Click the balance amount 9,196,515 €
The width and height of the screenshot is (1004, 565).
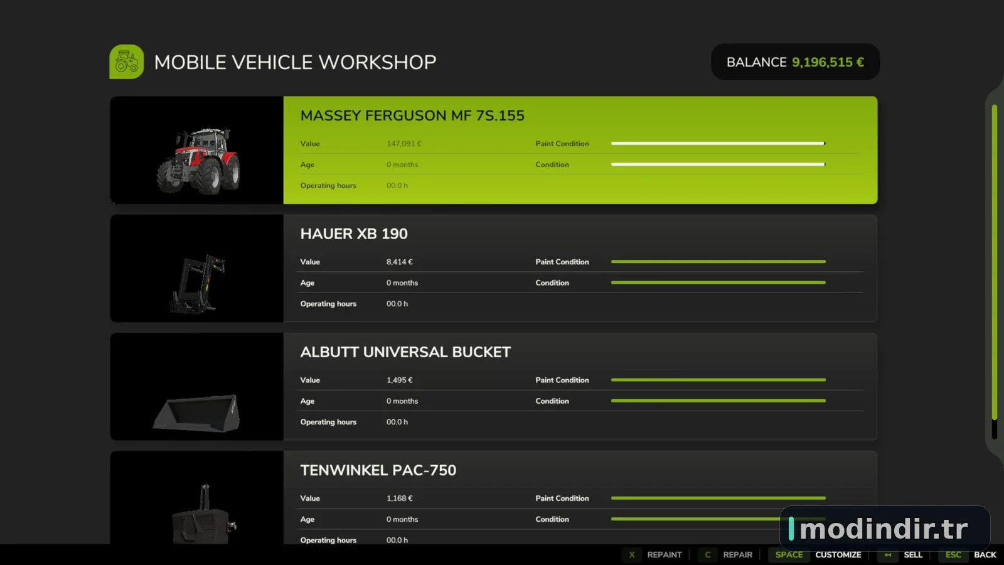click(828, 62)
